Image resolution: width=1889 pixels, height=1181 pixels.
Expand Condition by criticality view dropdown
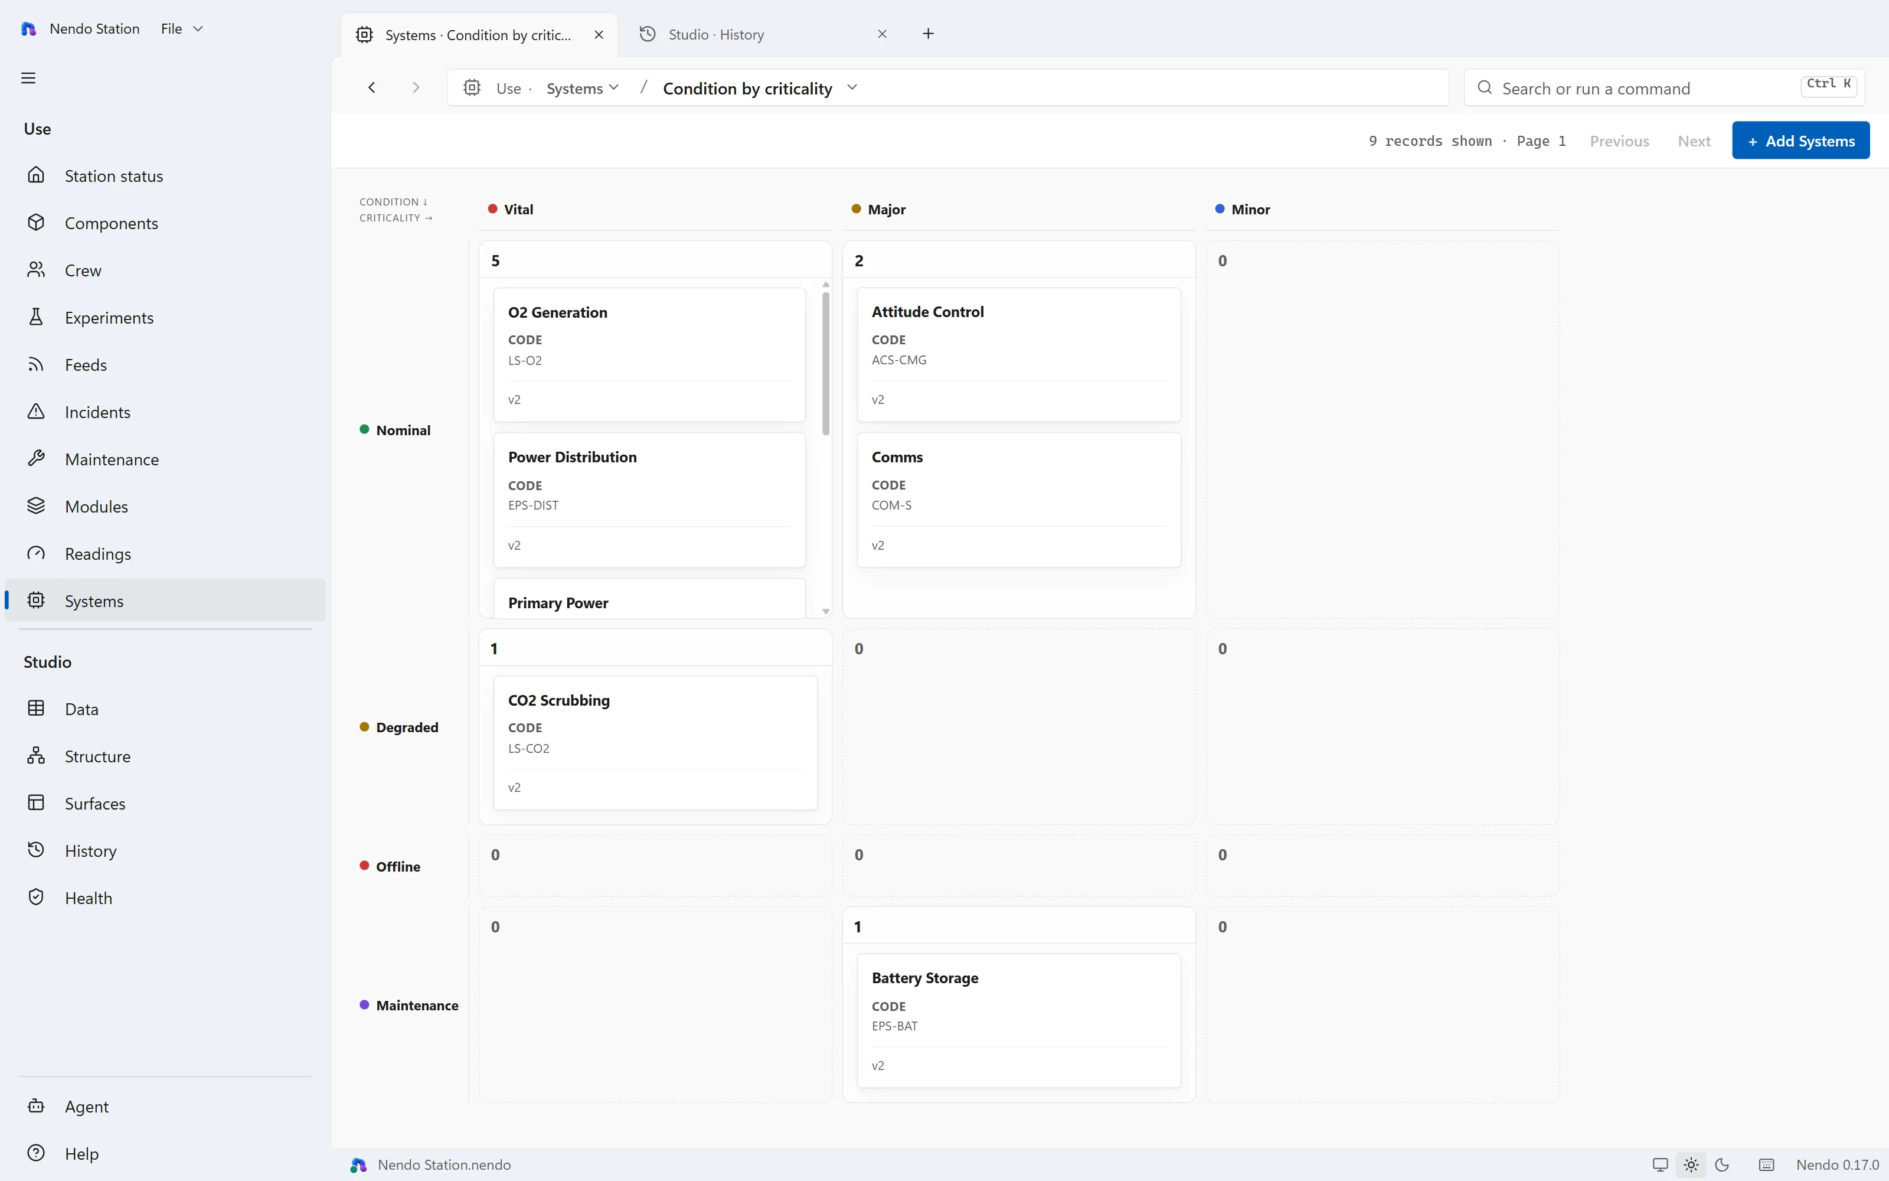[x=852, y=87]
